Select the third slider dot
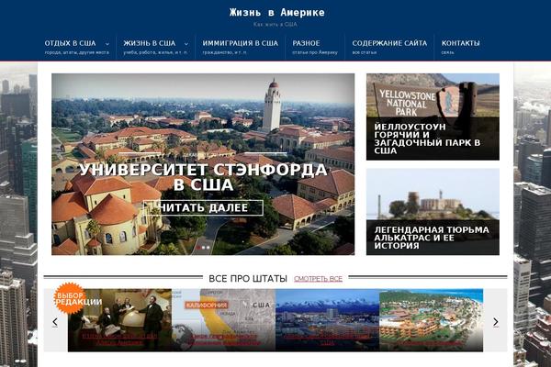Viewport: 551px width, 367px height. click(x=208, y=248)
